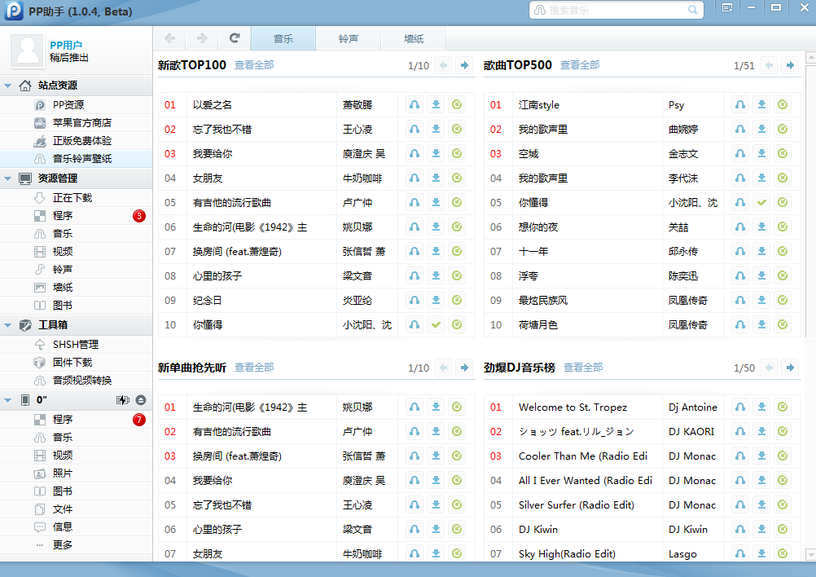Toggle the green check marker for 你懂得
This screenshot has height=577, width=816.
tap(435, 324)
